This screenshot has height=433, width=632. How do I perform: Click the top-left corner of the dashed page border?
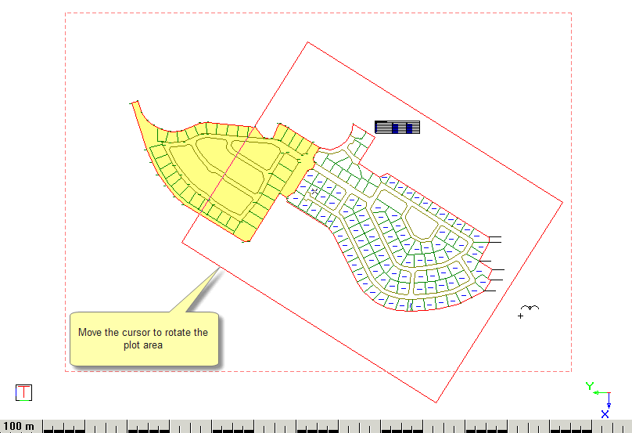point(65,13)
